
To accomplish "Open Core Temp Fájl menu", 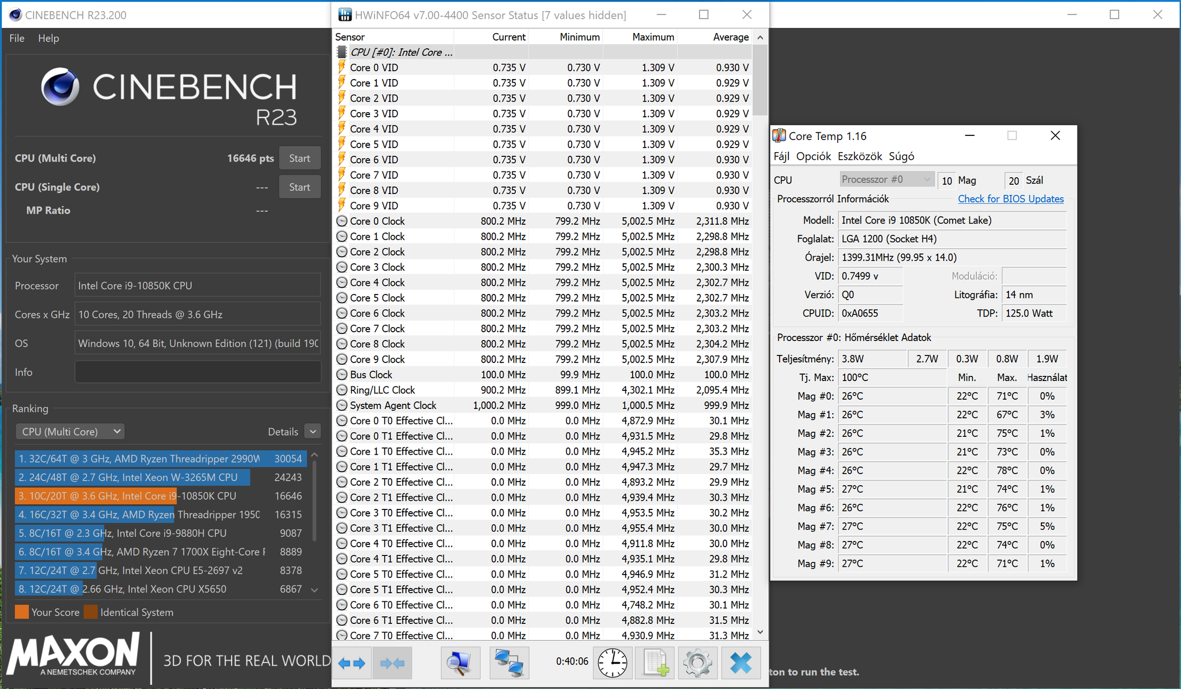I will [781, 156].
